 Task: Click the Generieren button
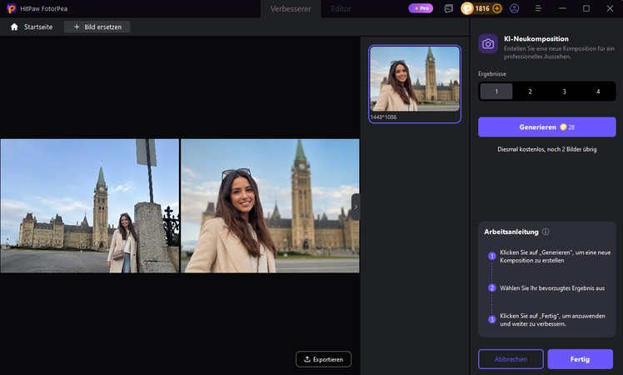click(547, 127)
